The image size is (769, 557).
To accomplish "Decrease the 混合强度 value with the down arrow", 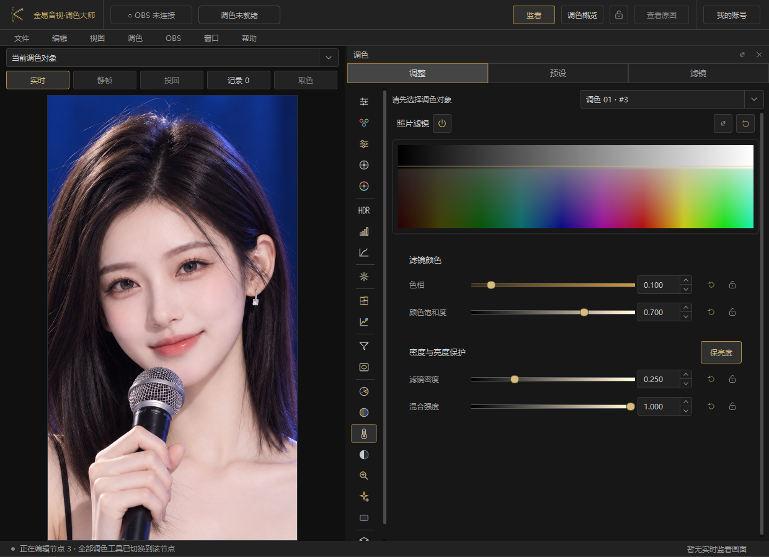I will pyautogui.click(x=686, y=411).
